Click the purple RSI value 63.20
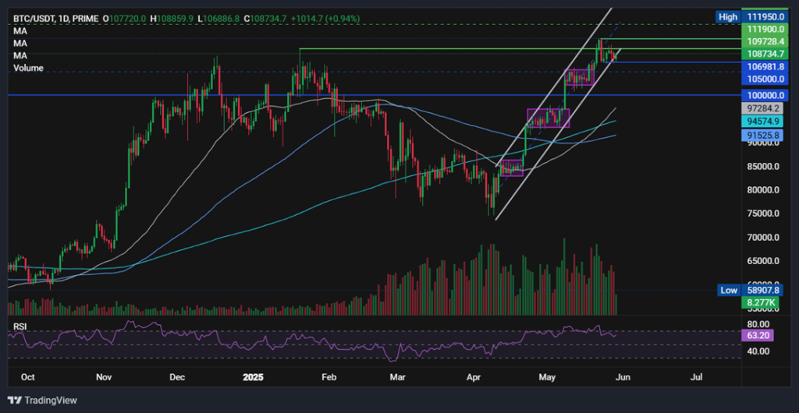799x413 pixels. click(758, 335)
